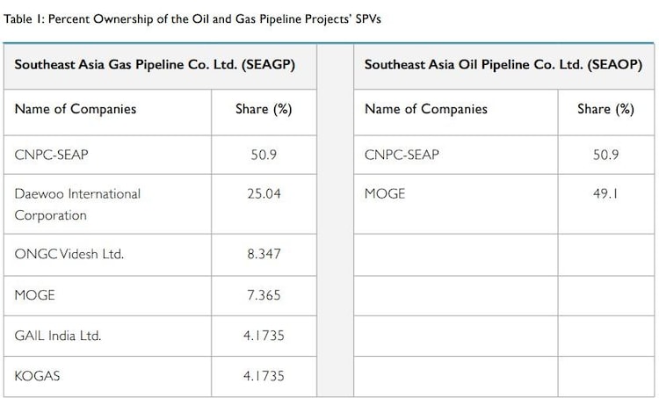Click Name of Companies under SEAGP
659x398 pixels.
click(76, 109)
